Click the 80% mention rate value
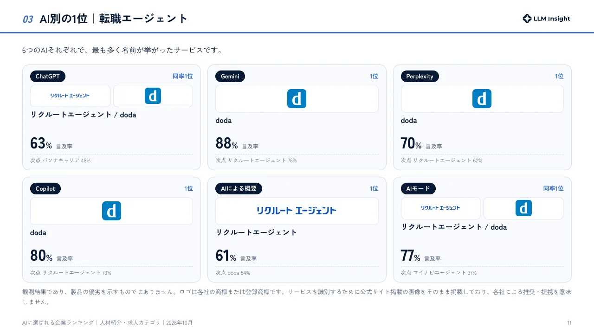This screenshot has width=594, height=334. [41, 256]
